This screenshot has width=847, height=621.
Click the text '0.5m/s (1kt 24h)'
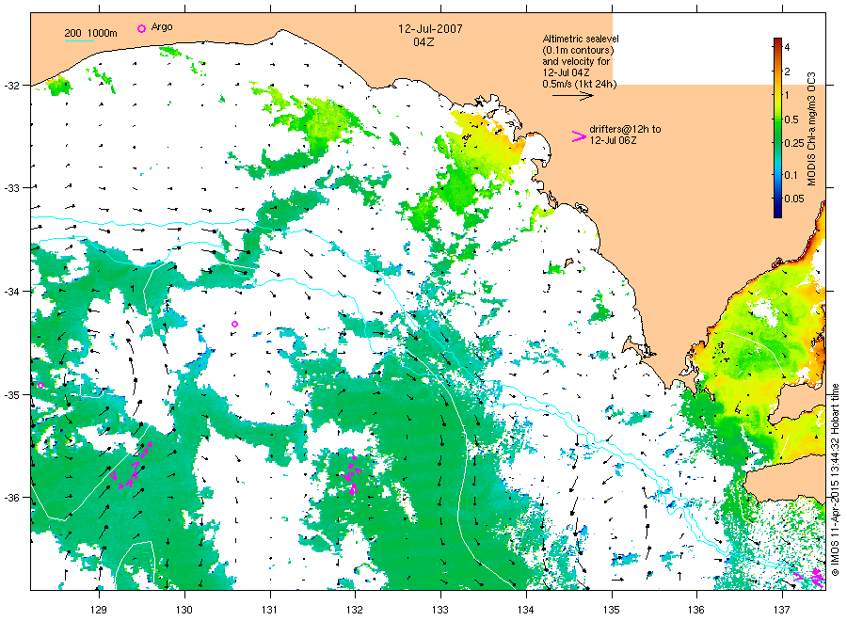click(x=579, y=84)
